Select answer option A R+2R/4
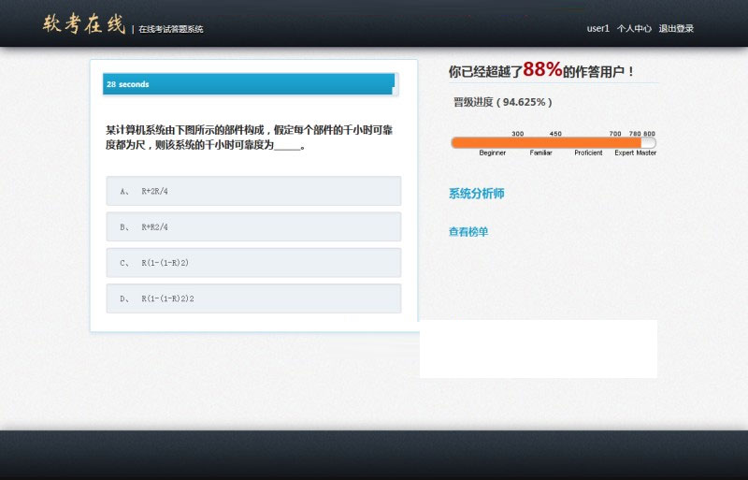This screenshot has width=748, height=480. (253, 191)
